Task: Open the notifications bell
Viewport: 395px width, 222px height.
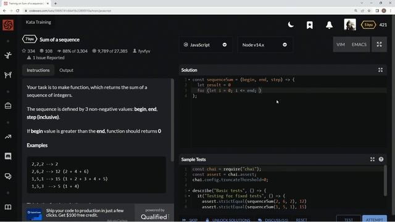Action: click(329, 25)
